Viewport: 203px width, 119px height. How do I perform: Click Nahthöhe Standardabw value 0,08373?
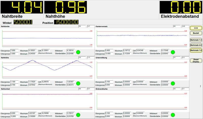71,85
